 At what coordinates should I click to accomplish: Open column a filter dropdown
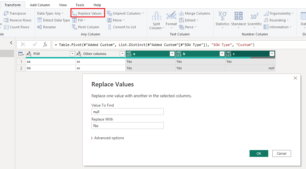172,54
